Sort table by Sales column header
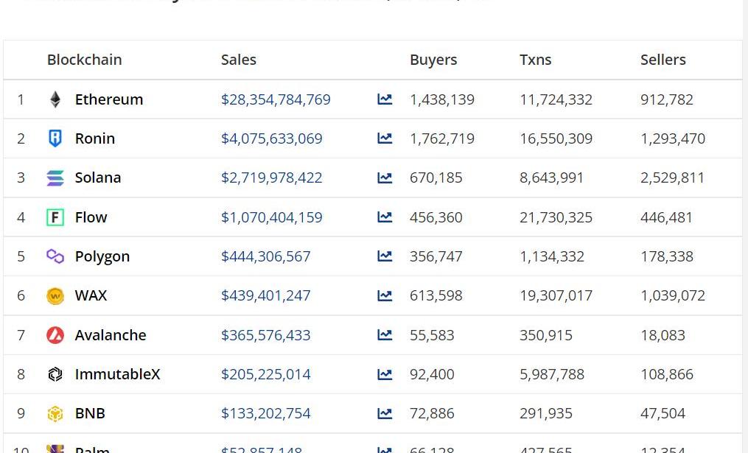 click(239, 60)
